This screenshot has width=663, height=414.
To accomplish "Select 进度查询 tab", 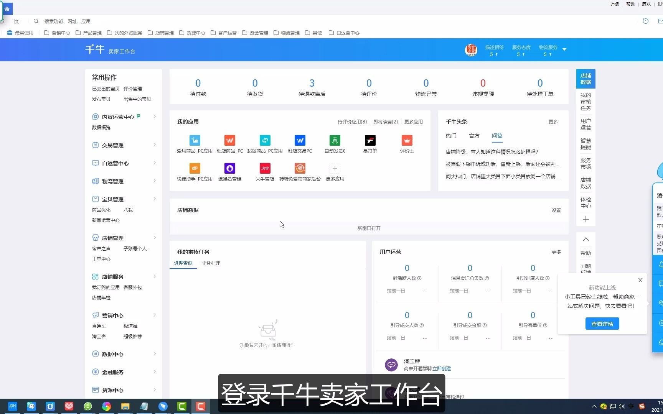I will click(183, 263).
